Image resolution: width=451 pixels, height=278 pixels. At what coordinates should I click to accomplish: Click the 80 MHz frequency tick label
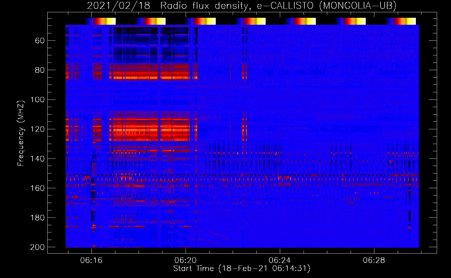(x=40, y=70)
